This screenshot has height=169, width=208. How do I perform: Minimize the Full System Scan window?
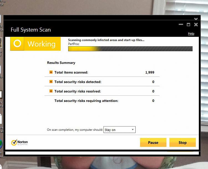tap(181, 24)
